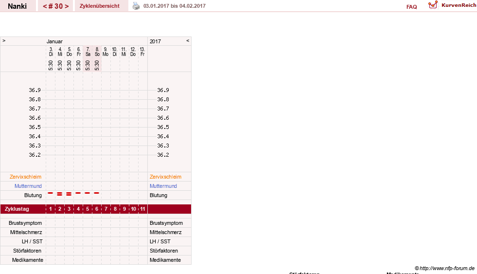Select Januar month label
The image size is (477, 274).
tap(54, 41)
